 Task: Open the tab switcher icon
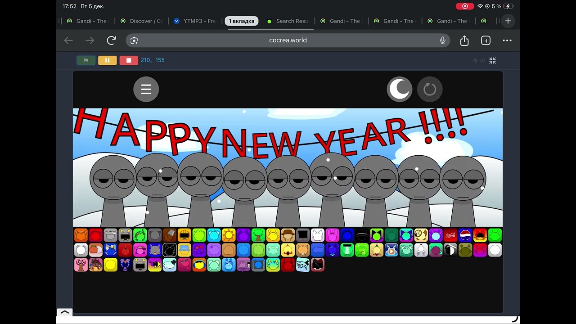coord(486,40)
